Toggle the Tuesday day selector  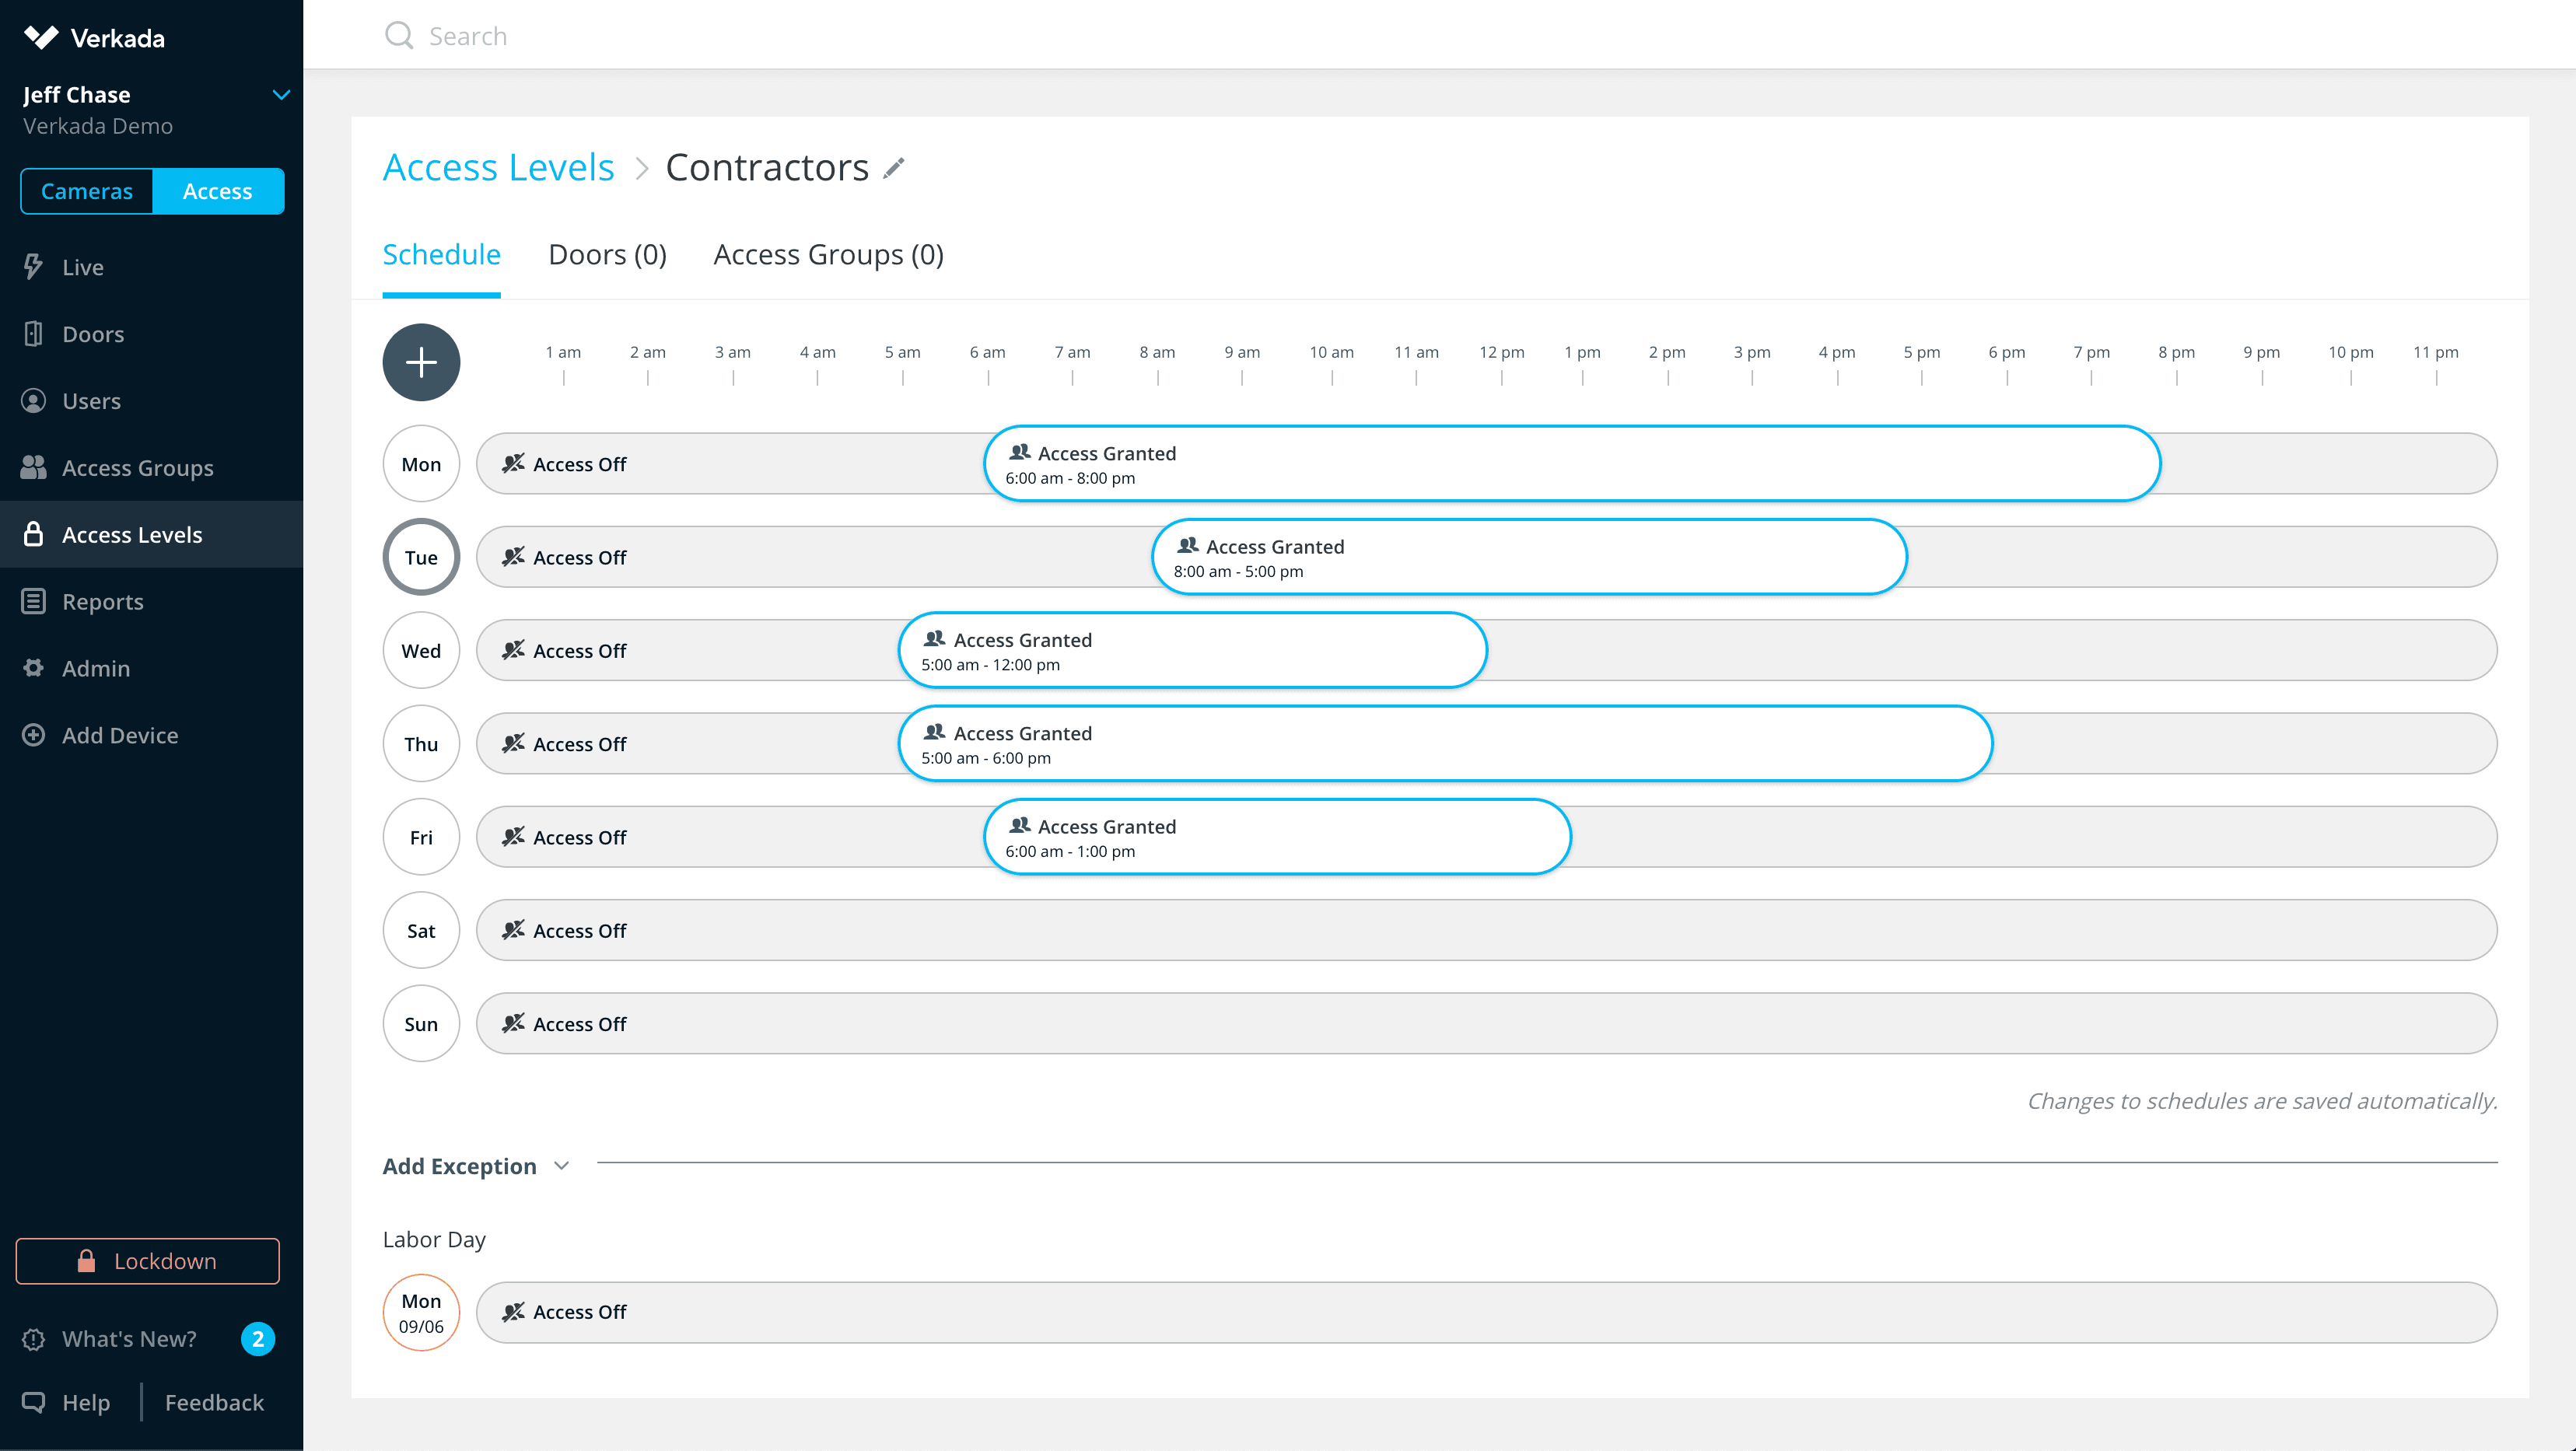coord(421,556)
